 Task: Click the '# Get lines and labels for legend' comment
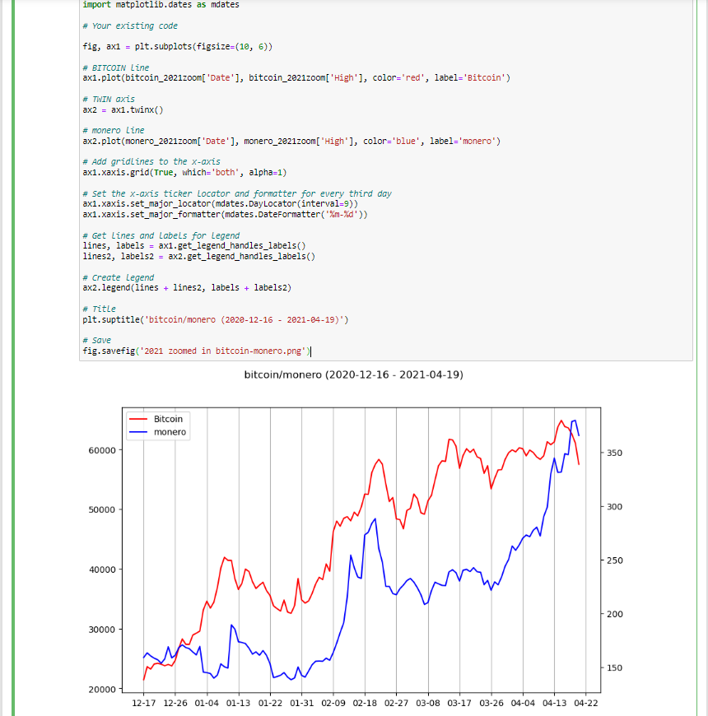tap(161, 235)
